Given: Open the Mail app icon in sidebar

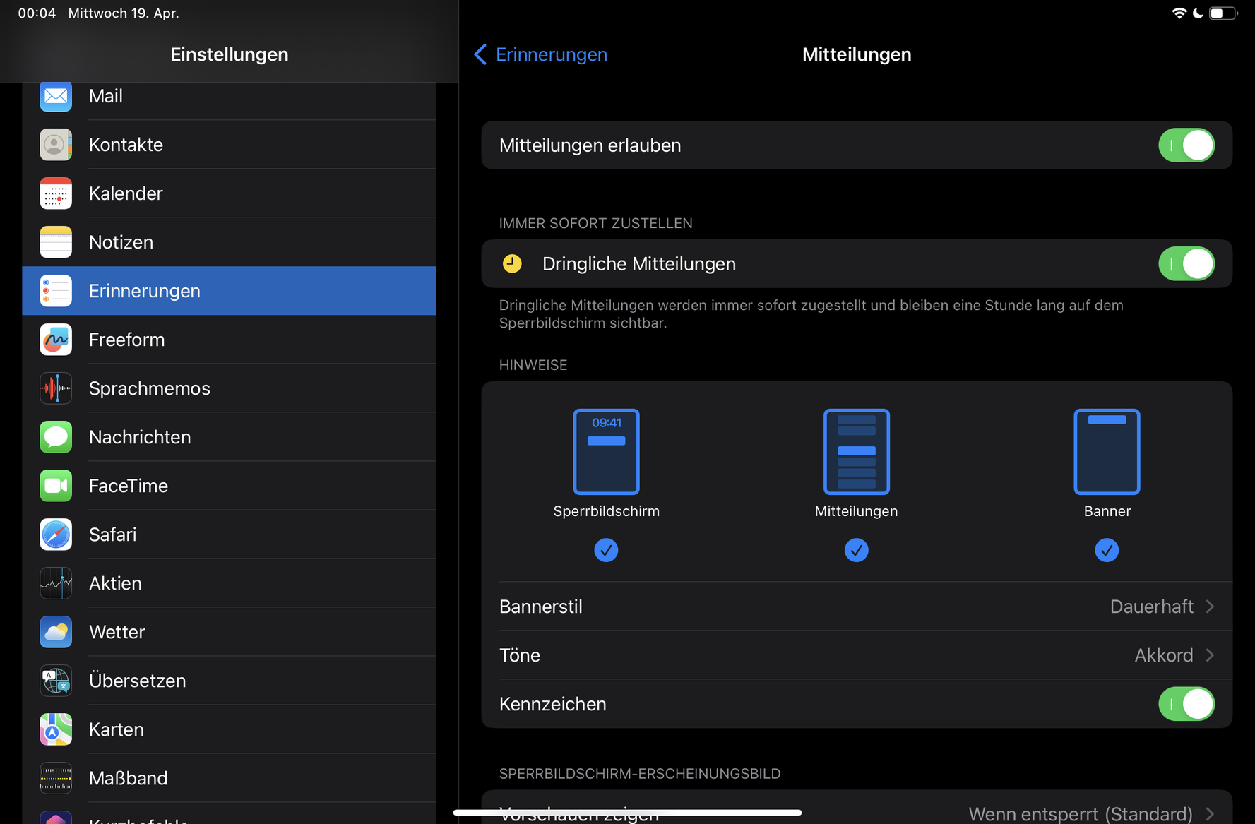Looking at the screenshot, I should coord(56,96).
